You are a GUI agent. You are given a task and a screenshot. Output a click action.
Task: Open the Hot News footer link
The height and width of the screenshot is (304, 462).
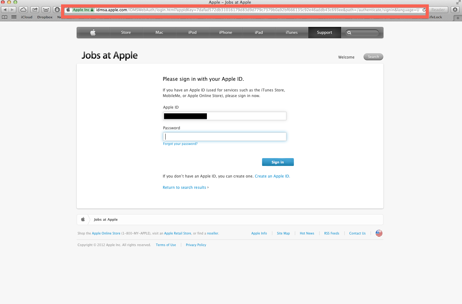307,233
